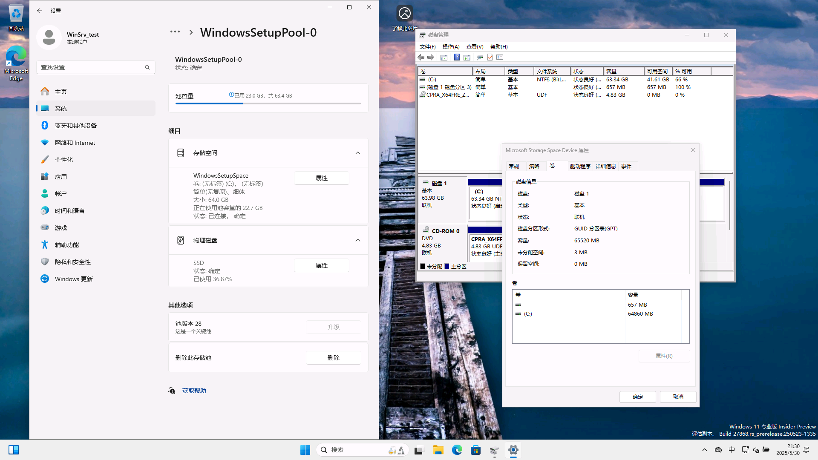This screenshot has width=818, height=460.
Task: Open File Explorer from taskbar
Action: coord(438,450)
